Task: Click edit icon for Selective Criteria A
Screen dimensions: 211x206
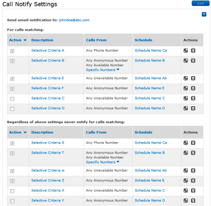Action: pos(186,50)
